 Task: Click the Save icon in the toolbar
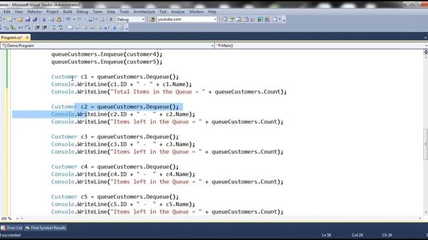27,19
